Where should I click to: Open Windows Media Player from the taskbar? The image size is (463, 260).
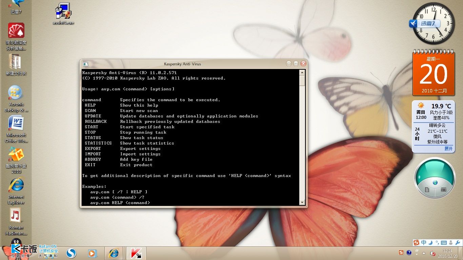coord(92,253)
